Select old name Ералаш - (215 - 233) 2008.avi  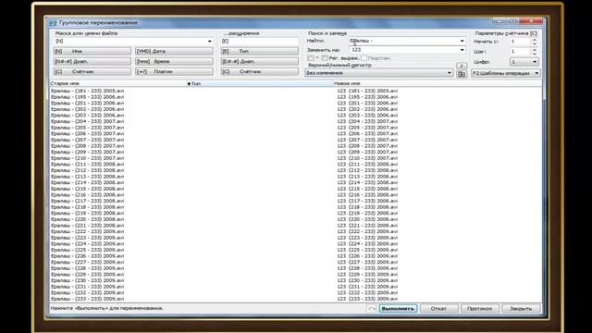88,189
